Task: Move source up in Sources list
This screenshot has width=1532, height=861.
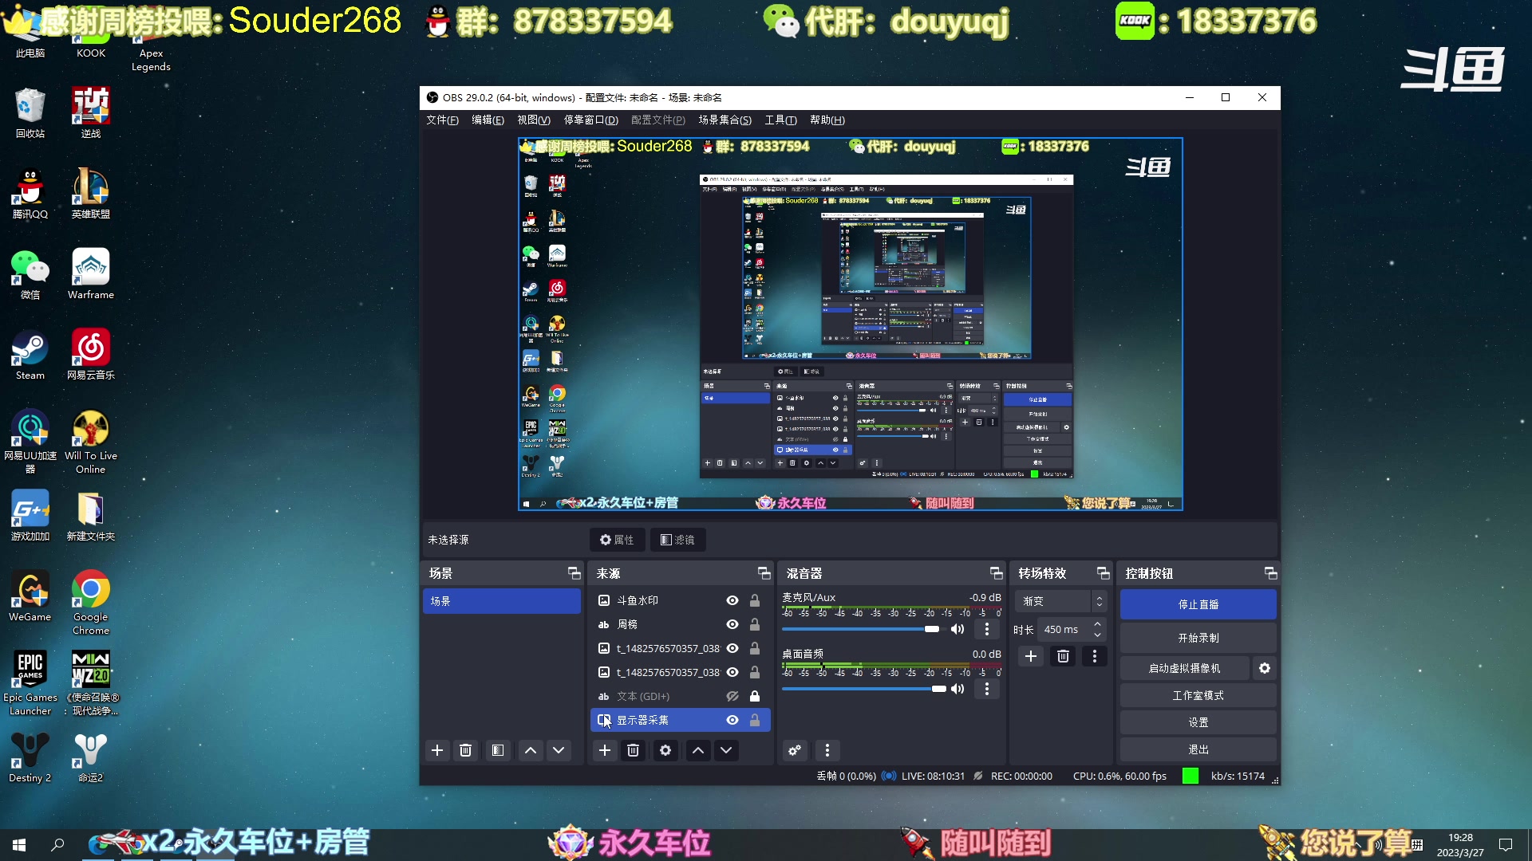Action: point(698,750)
